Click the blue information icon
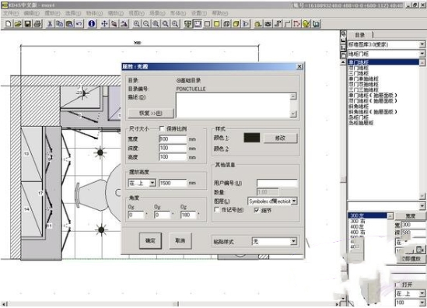This screenshot has width=427, height=308. click(92, 24)
